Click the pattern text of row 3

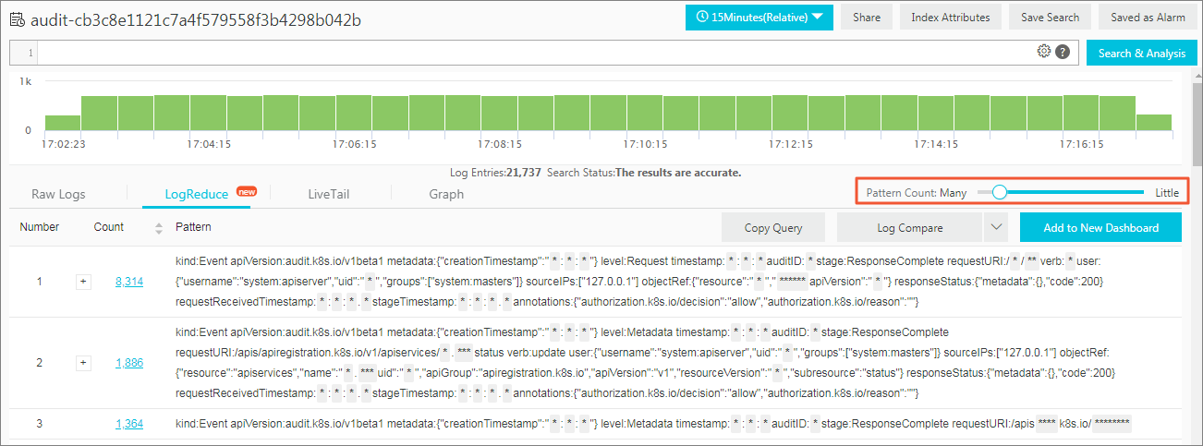653,423
